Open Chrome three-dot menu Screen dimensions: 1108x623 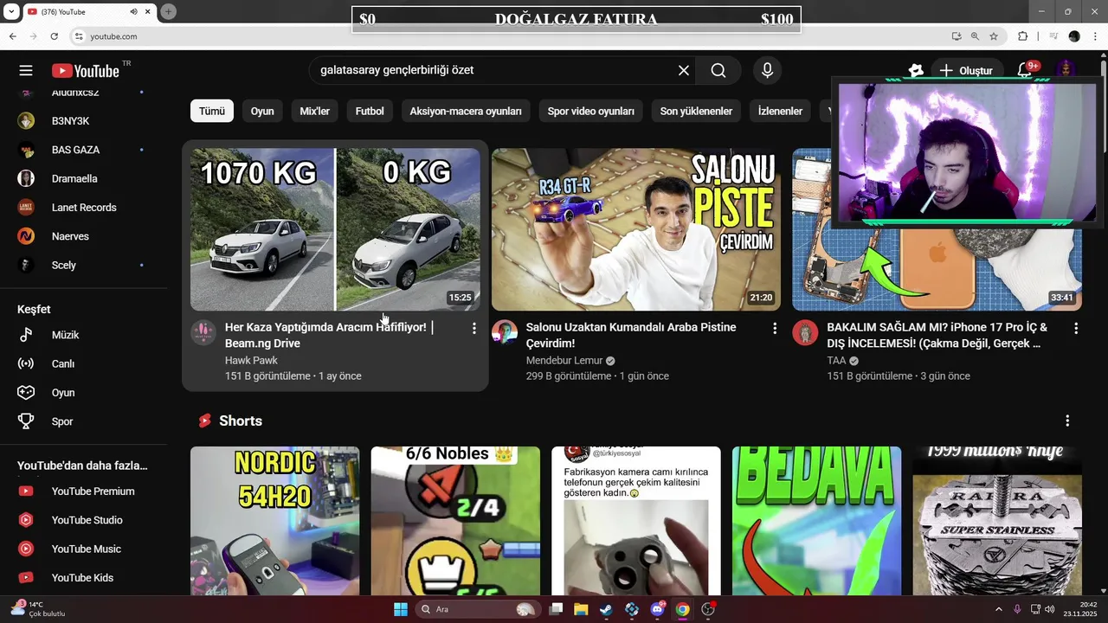coord(1095,36)
